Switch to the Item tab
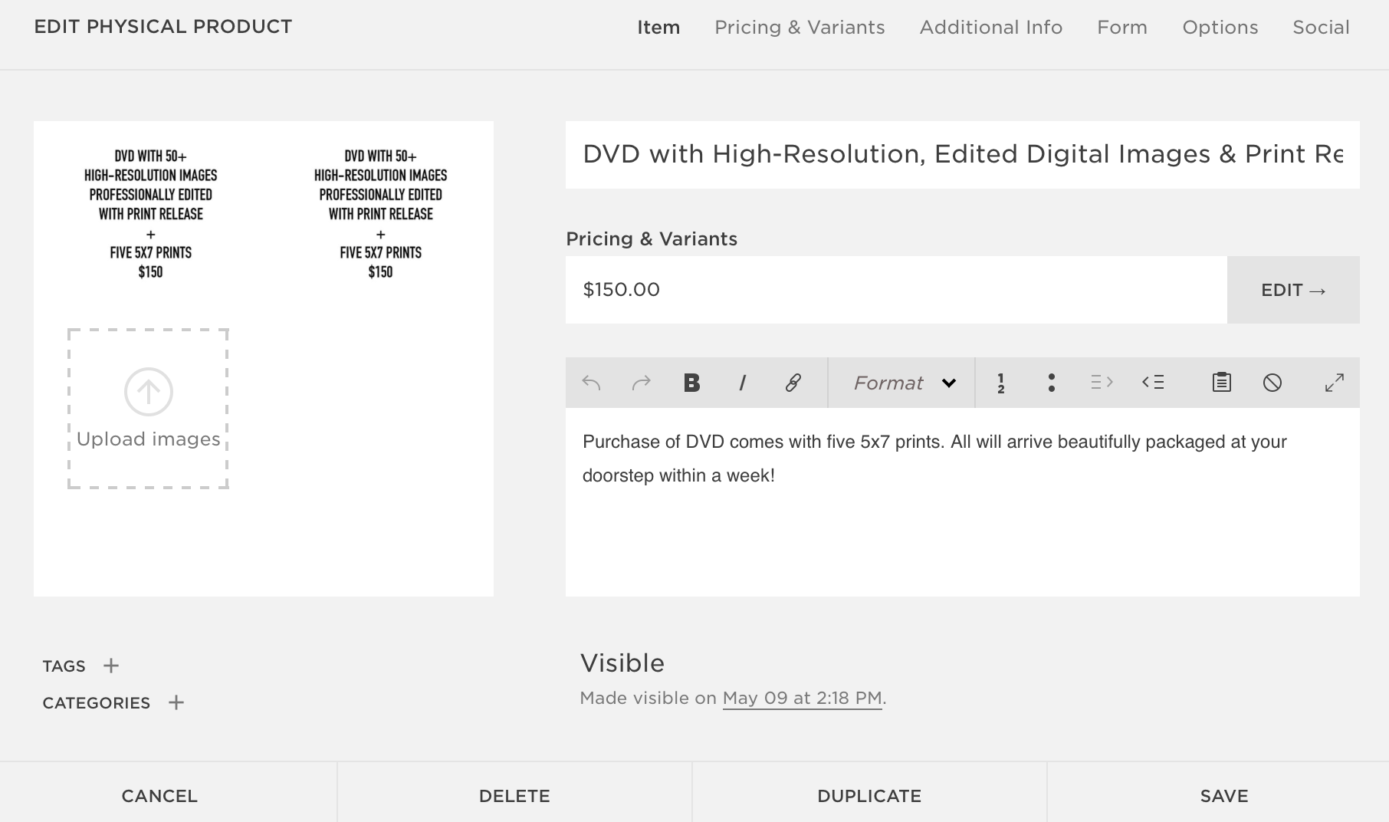This screenshot has width=1389, height=822. pos(658,28)
